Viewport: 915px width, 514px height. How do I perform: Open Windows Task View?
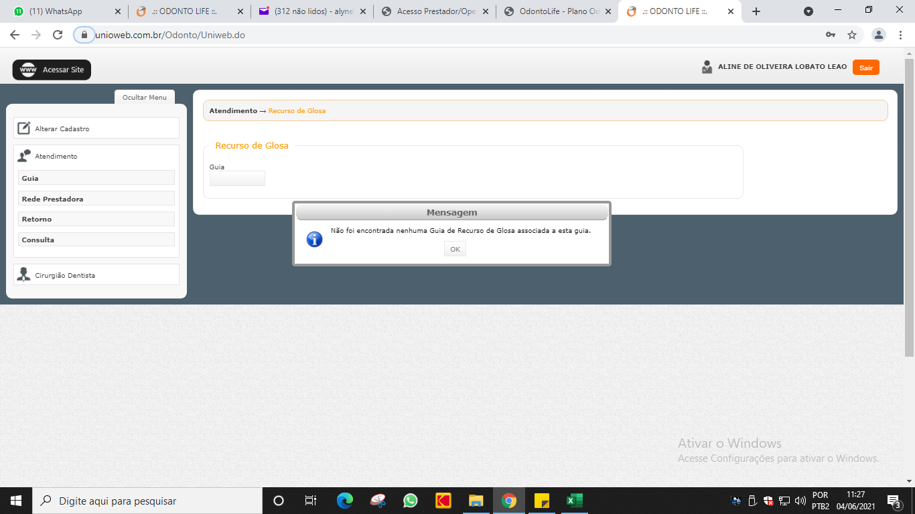tap(311, 501)
